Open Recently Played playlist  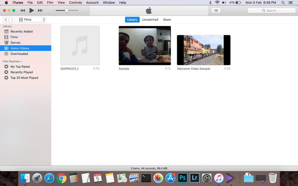[x=26, y=72]
